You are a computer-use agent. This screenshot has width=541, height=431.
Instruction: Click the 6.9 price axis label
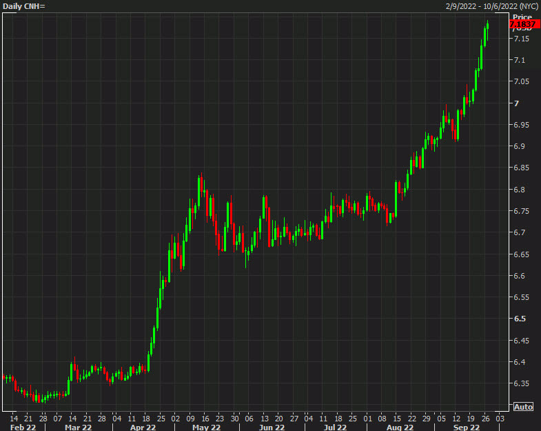(x=519, y=146)
